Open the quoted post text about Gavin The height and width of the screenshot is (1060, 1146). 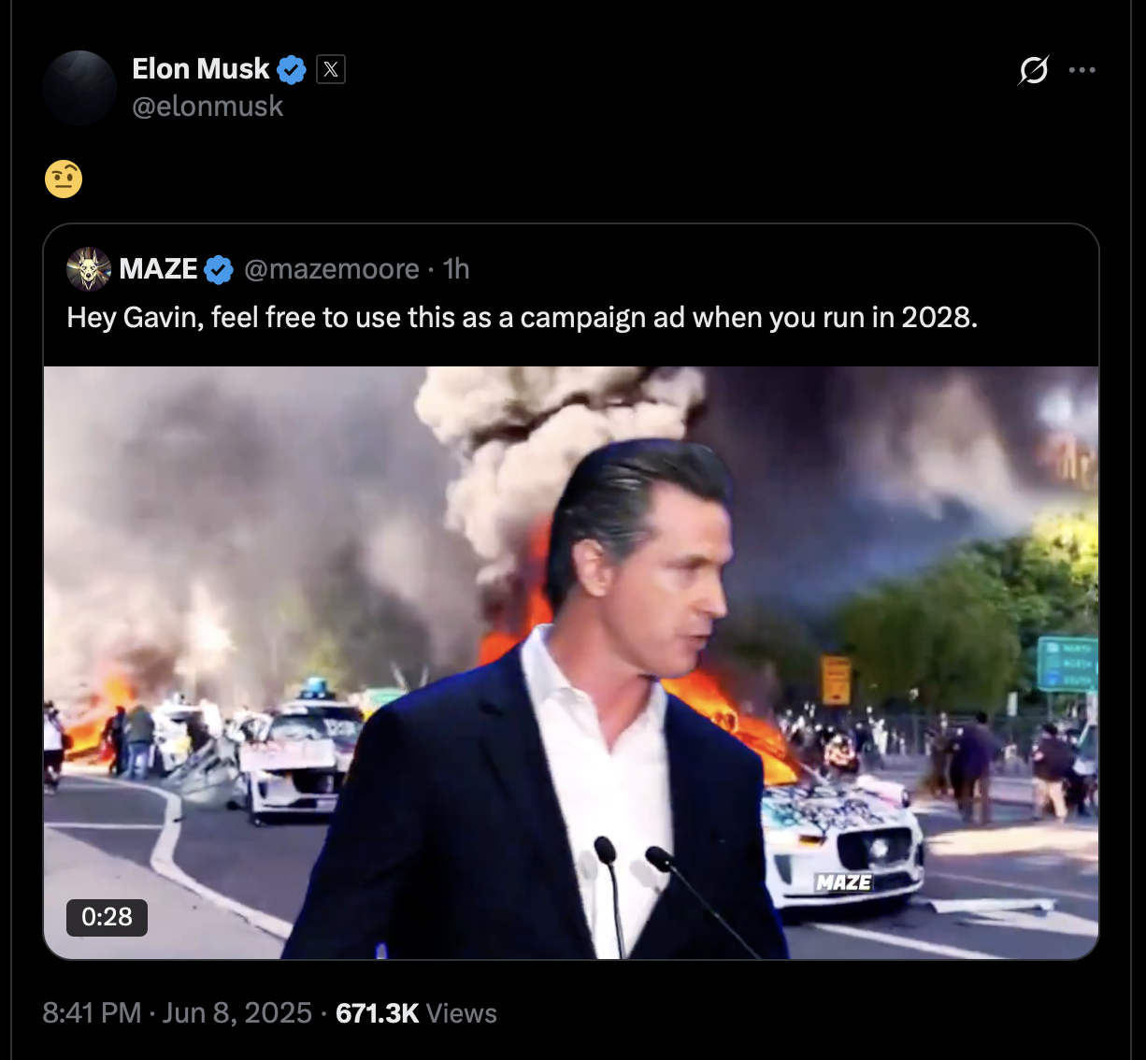click(522, 318)
